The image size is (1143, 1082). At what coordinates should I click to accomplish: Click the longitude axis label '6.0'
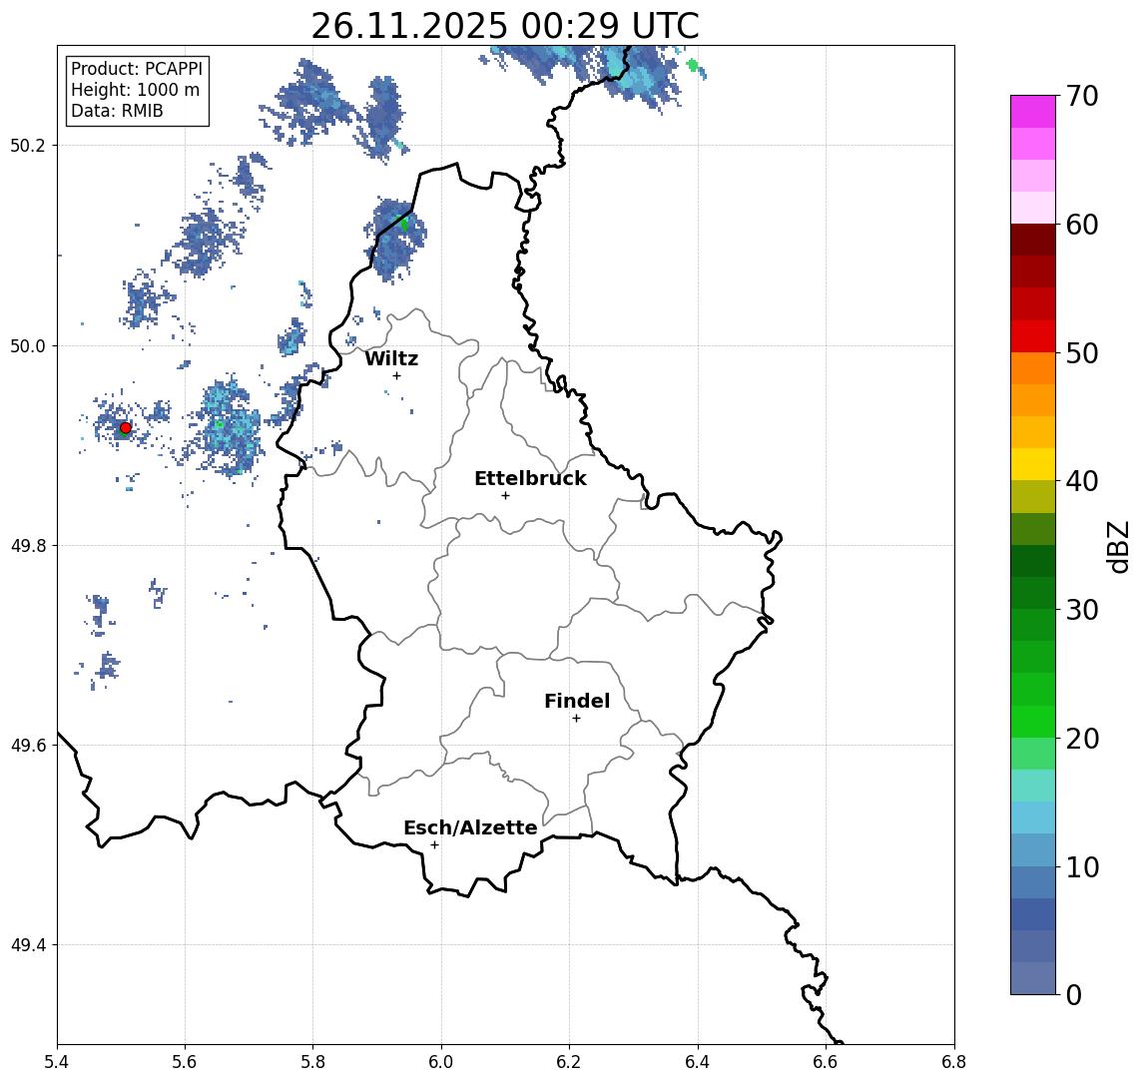tap(441, 1062)
